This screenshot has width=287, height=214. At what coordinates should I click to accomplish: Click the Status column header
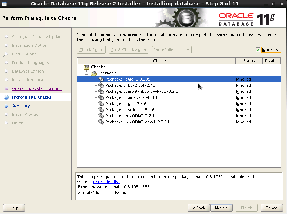pyautogui.click(x=249, y=61)
